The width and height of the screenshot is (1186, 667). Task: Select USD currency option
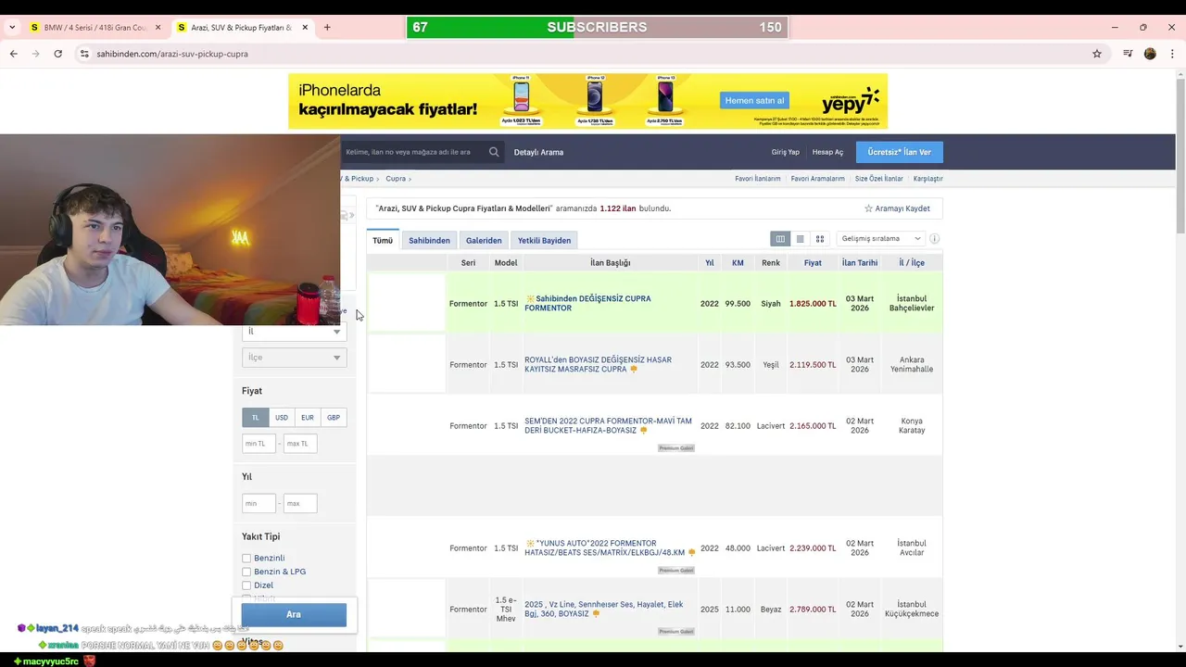click(282, 418)
